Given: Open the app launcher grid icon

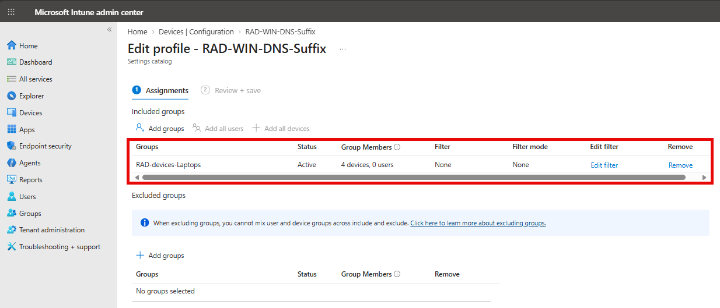Looking at the screenshot, I should pyautogui.click(x=11, y=12).
